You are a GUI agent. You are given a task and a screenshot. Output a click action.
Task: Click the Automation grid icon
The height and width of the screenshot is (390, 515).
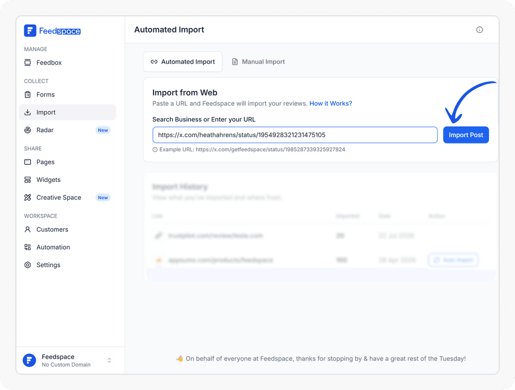tap(28, 247)
